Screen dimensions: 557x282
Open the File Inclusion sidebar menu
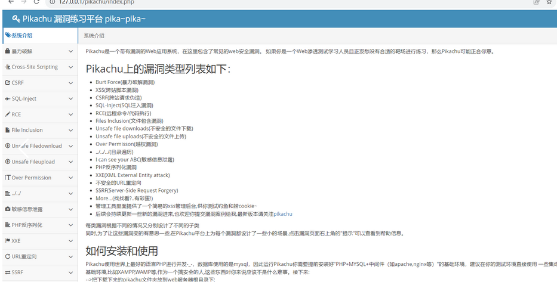[40, 130]
